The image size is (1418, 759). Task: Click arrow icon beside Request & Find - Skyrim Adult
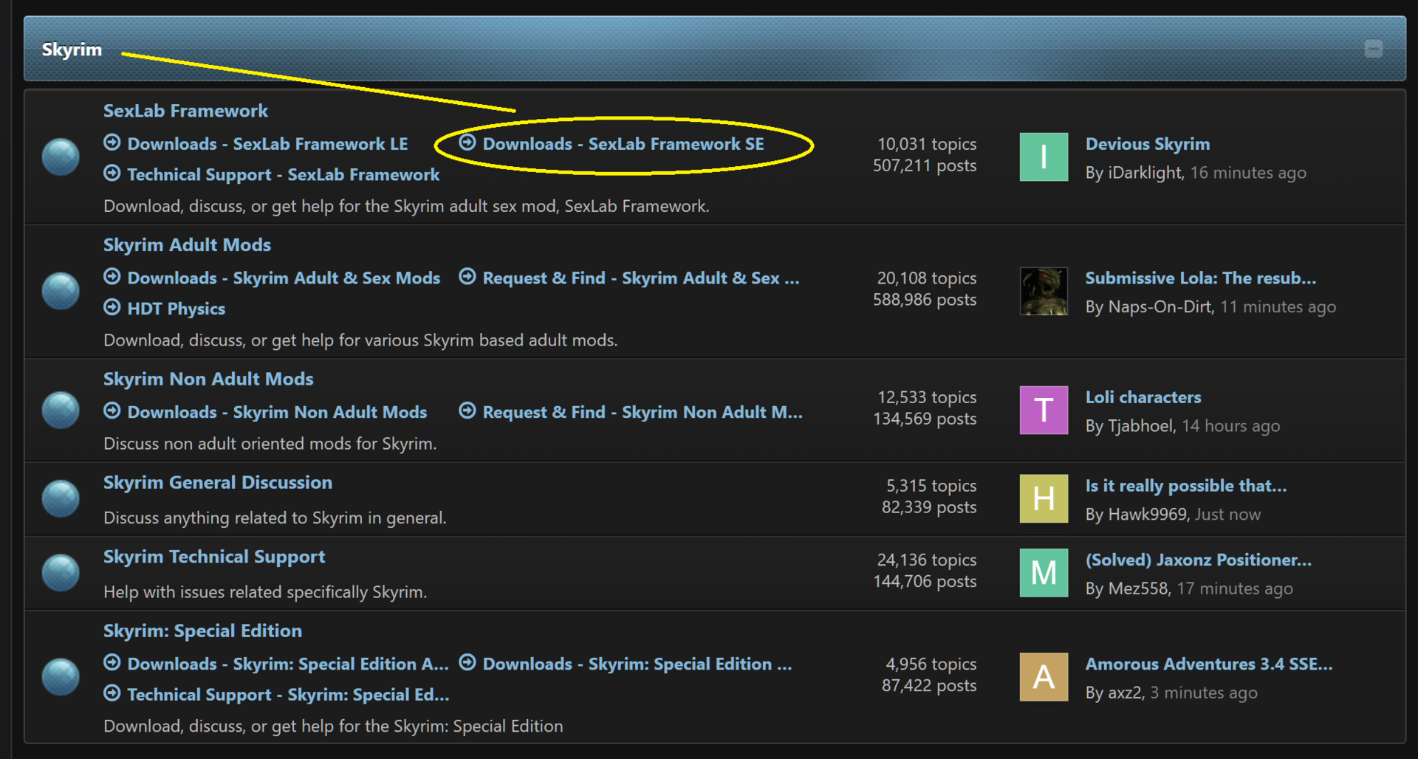(x=467, y=277)
